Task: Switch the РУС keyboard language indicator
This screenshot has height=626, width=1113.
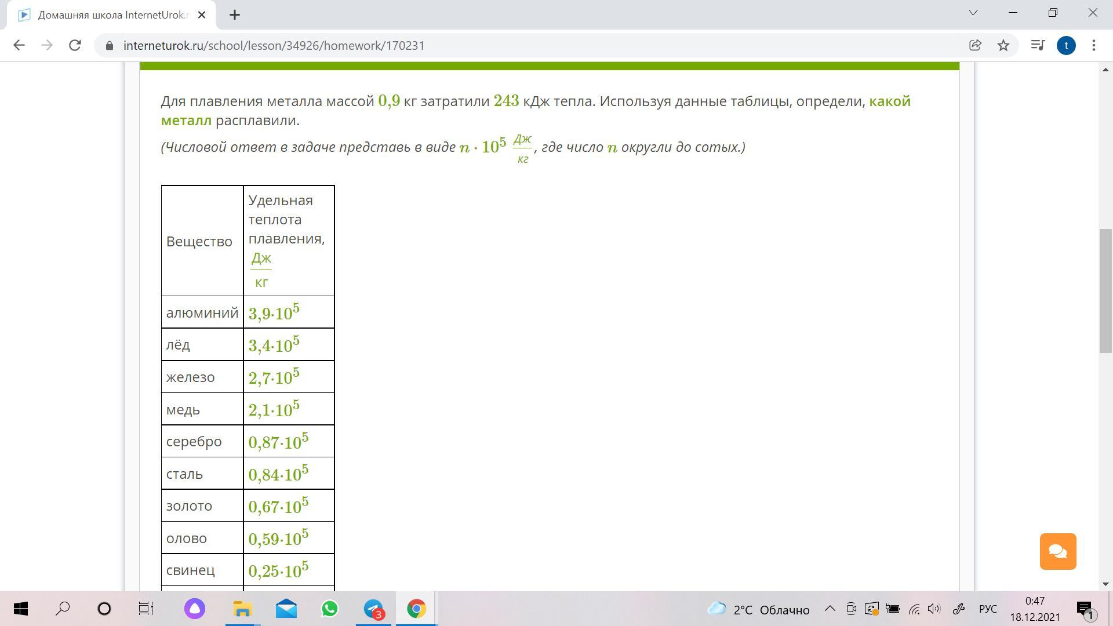Action: (988, 609)
